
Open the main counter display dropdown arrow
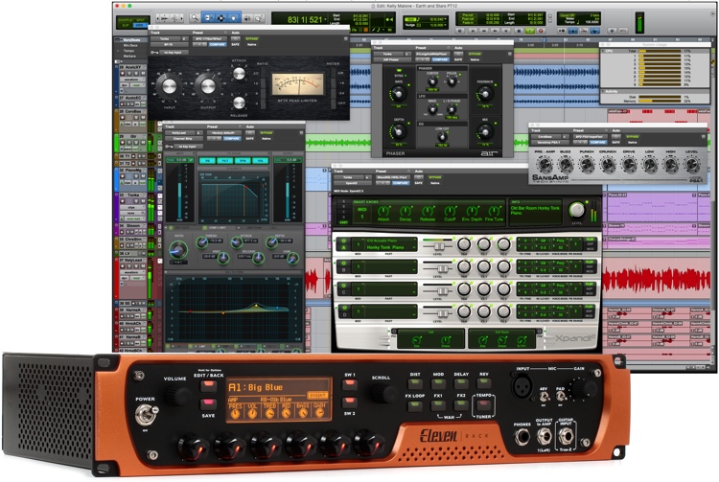point(326,20)
